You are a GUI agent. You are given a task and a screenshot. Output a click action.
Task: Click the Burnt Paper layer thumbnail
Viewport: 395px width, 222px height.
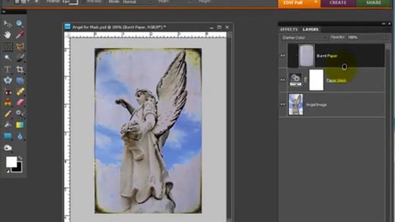tap(307, 55)
